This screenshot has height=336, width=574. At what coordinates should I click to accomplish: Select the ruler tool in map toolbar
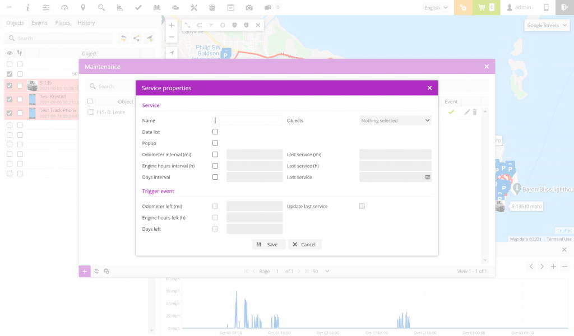pos(187,25)
